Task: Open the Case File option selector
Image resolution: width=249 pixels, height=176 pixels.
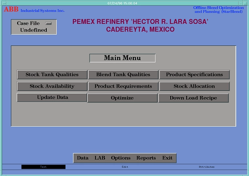Action: click(49, 23)
